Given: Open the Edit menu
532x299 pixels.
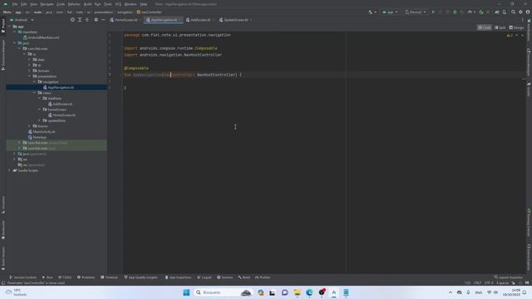Looking at the screenshot, I should pos(24,4).
